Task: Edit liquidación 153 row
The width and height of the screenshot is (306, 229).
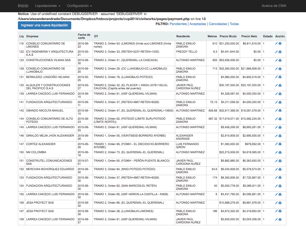Action: tap(276, 178)
